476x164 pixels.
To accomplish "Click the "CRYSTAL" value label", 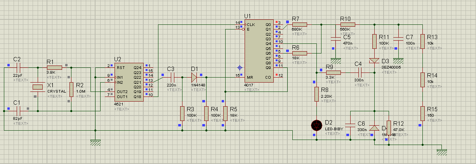I will [57, 91].
